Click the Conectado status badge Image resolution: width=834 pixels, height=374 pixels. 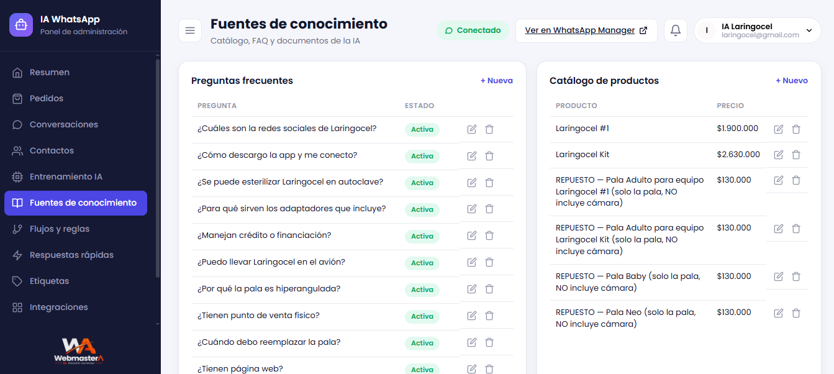pos(473,30)
